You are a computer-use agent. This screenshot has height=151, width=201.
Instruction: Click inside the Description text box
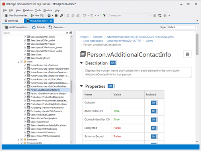(x=137, y=72)
